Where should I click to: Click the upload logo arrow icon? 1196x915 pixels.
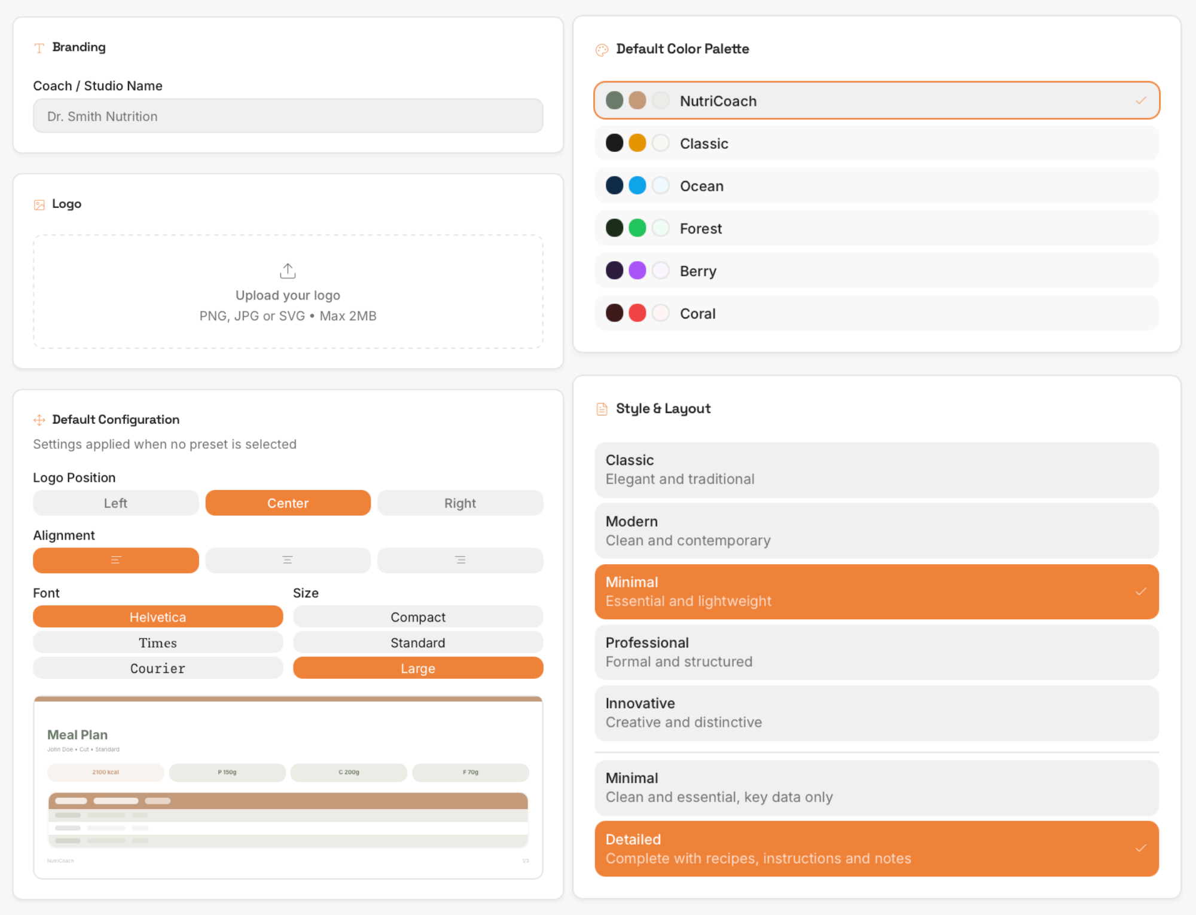pyautogui.click(x=288, y=271)
